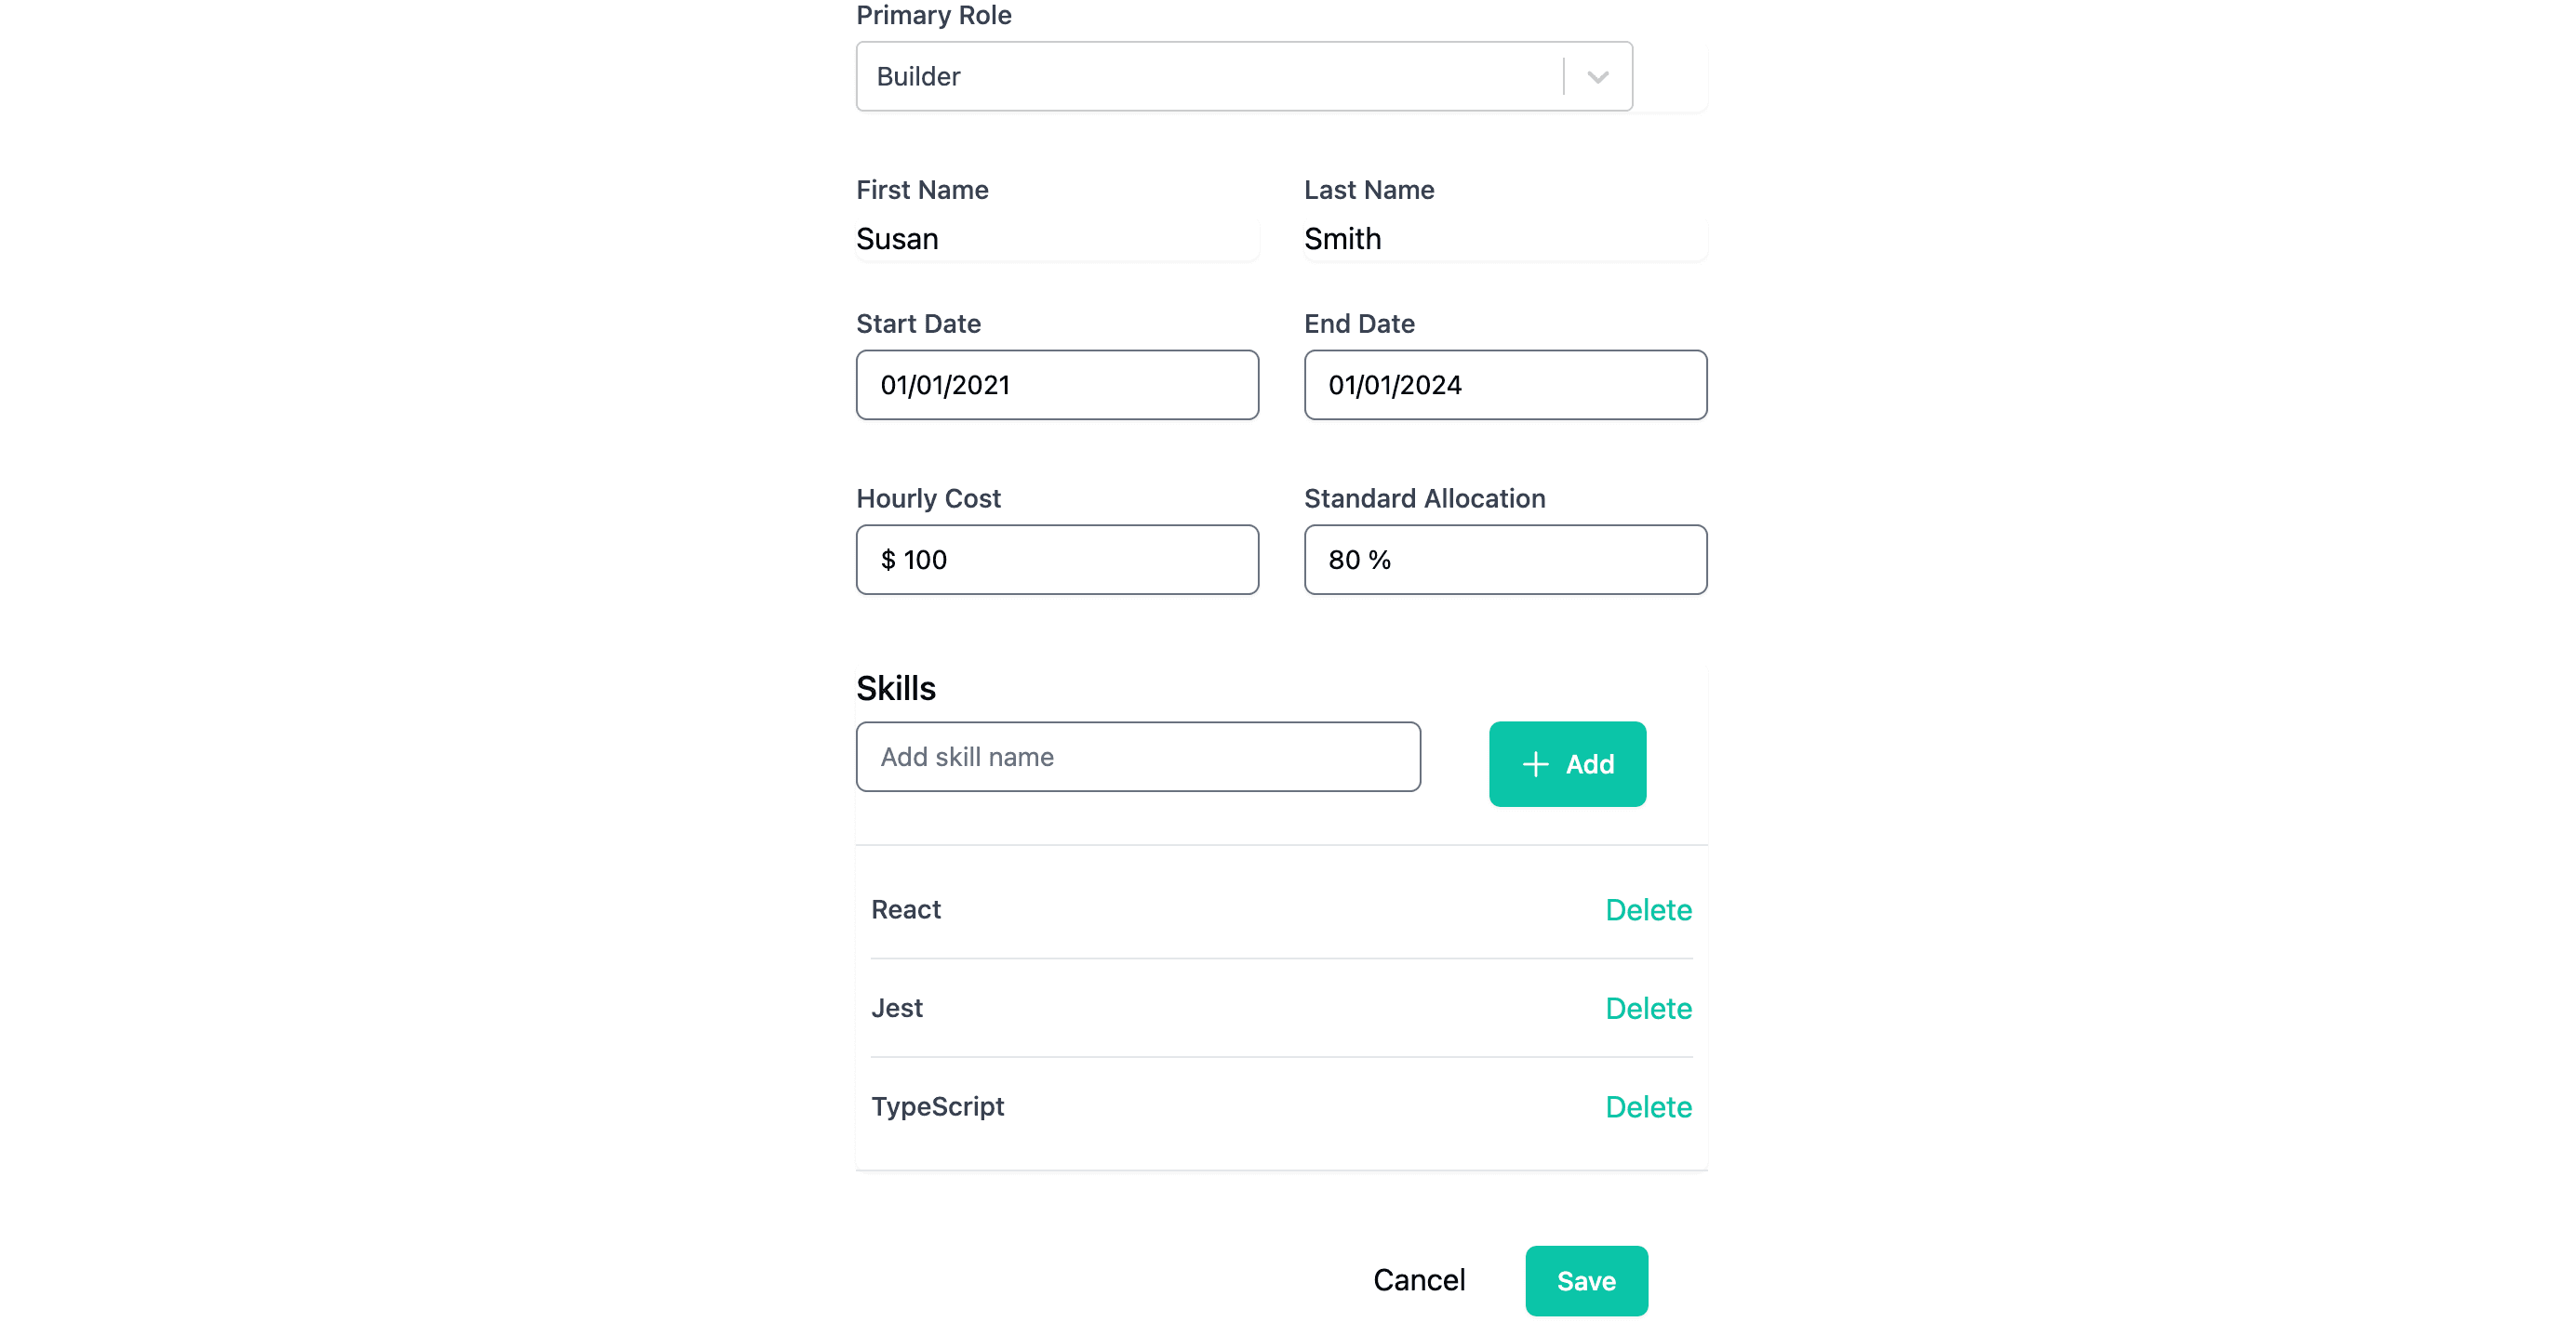Click the Add skill name text box
Viewport: 2564px width, 1322px height.
coord(1138,757)
